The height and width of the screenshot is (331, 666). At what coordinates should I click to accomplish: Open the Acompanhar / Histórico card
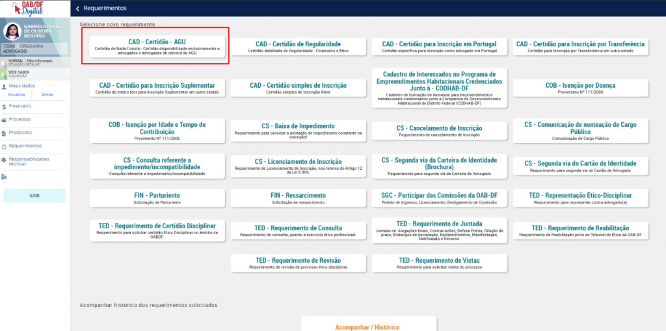(367, 326)
